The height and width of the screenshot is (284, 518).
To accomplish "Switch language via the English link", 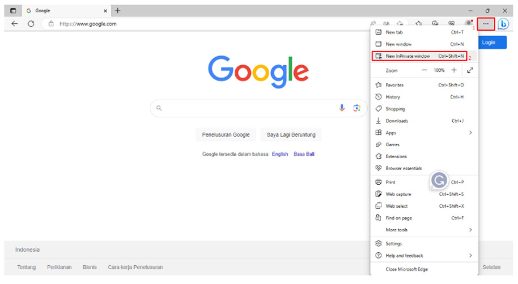I will (x=280, y=154).
